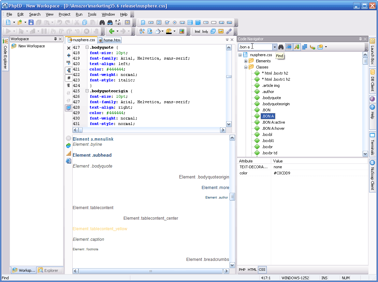This screenshot has height=282, width=378.
Task: Click the html tag toolbar button
Action: [197, 31]
